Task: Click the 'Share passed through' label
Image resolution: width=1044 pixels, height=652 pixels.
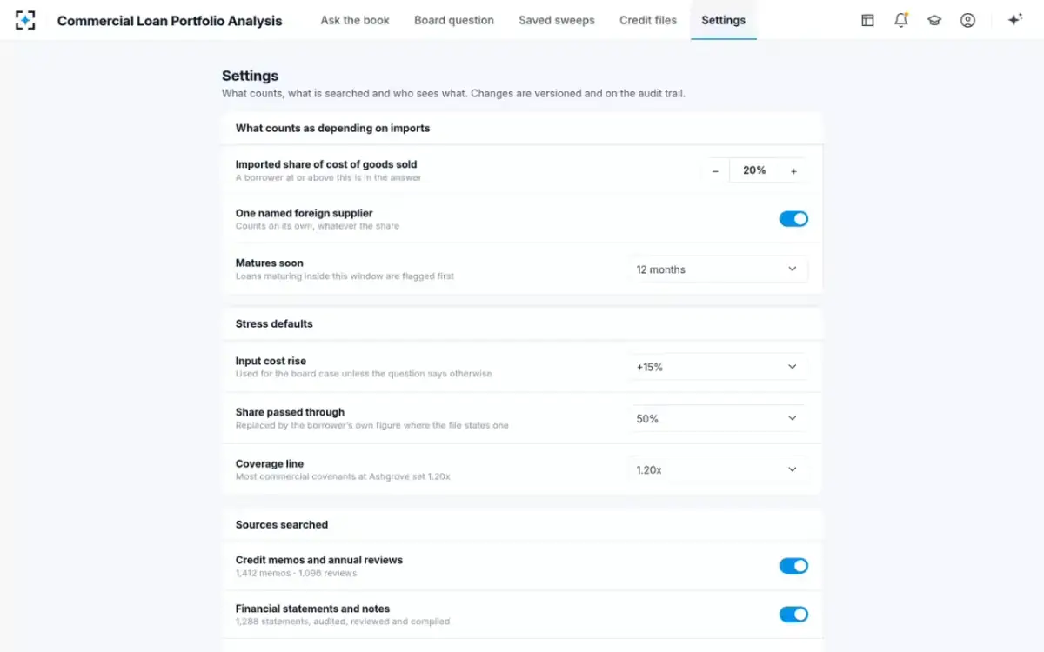Action: tap(290, 412)
